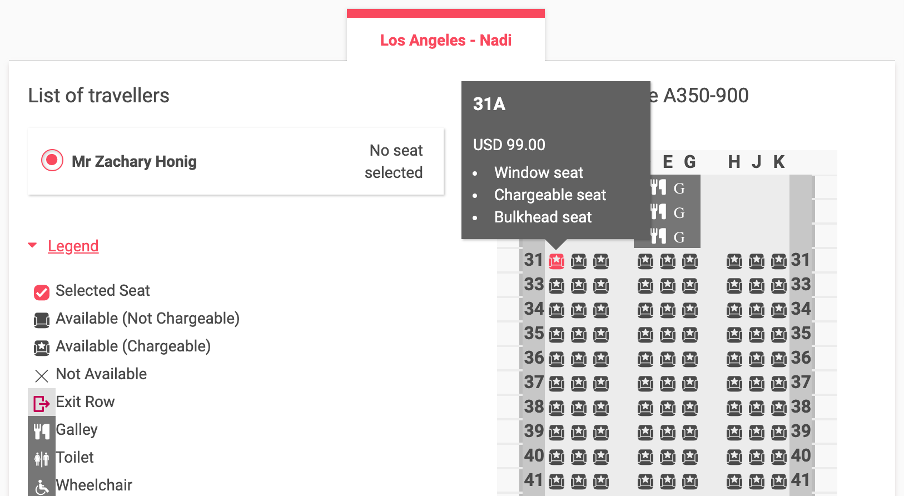
Task: Open the Los Angeles - Nadi tab
Action: pos(445,40)
